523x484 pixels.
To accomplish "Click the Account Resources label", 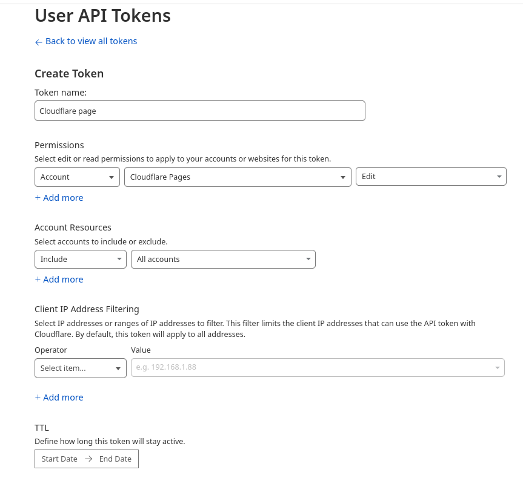I will (x=73, y=227).
